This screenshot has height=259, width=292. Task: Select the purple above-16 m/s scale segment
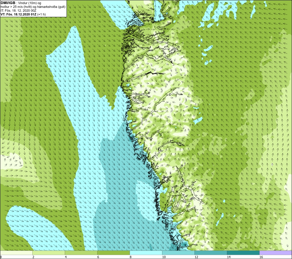pos(276,253)
